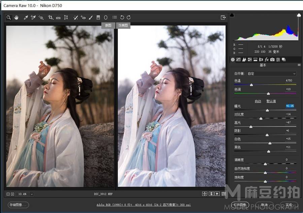Open the Detail panel tab

tap(244, 60)
